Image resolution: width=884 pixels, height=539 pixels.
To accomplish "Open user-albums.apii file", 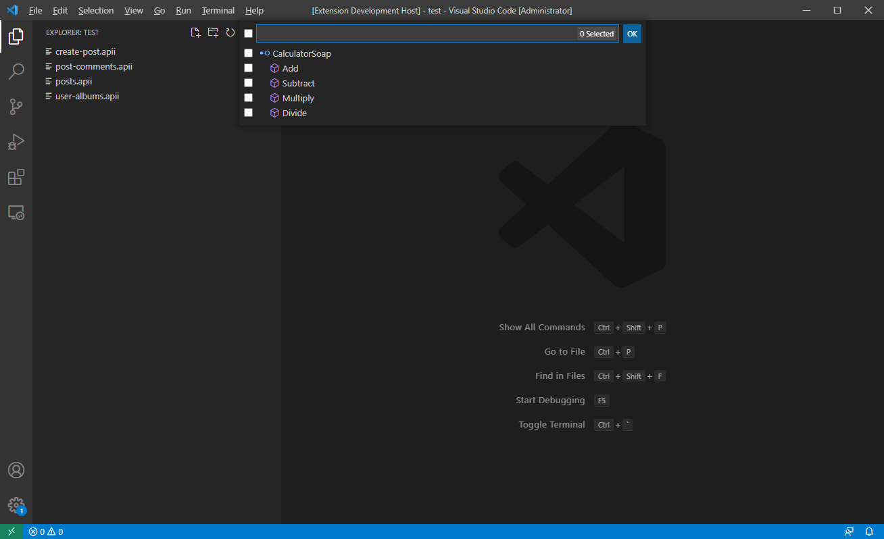I will [87, 96].
